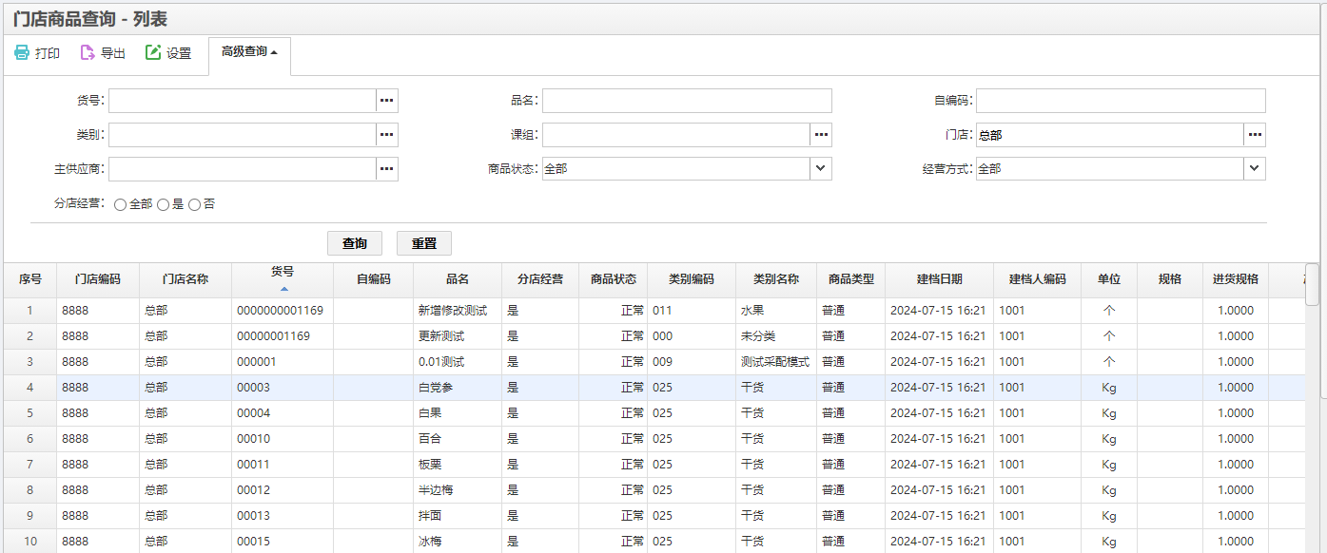Click the 重置 button
Screen dimensions: 1327x553
[x=424, y=243]
